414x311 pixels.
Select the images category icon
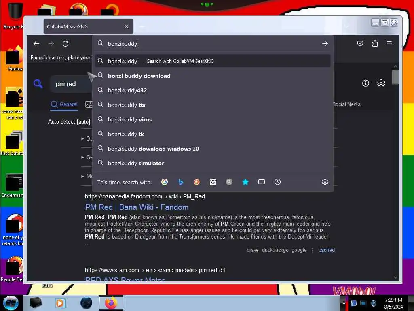click(x=89, y=104)
